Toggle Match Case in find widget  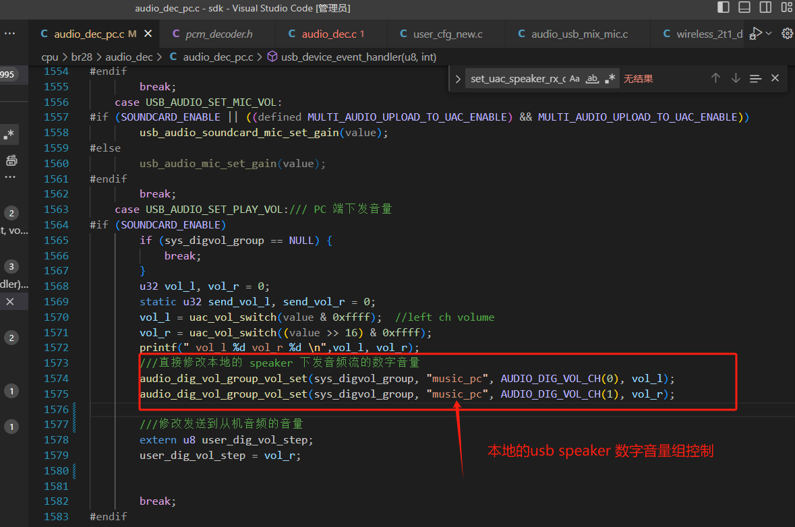(x=575, y=79)
